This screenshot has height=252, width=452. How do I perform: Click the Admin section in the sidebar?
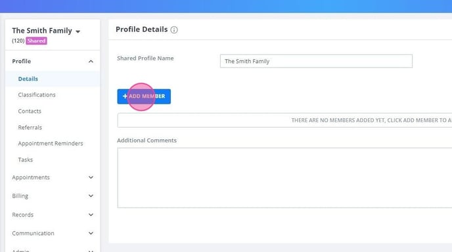(x=20, y=250)
